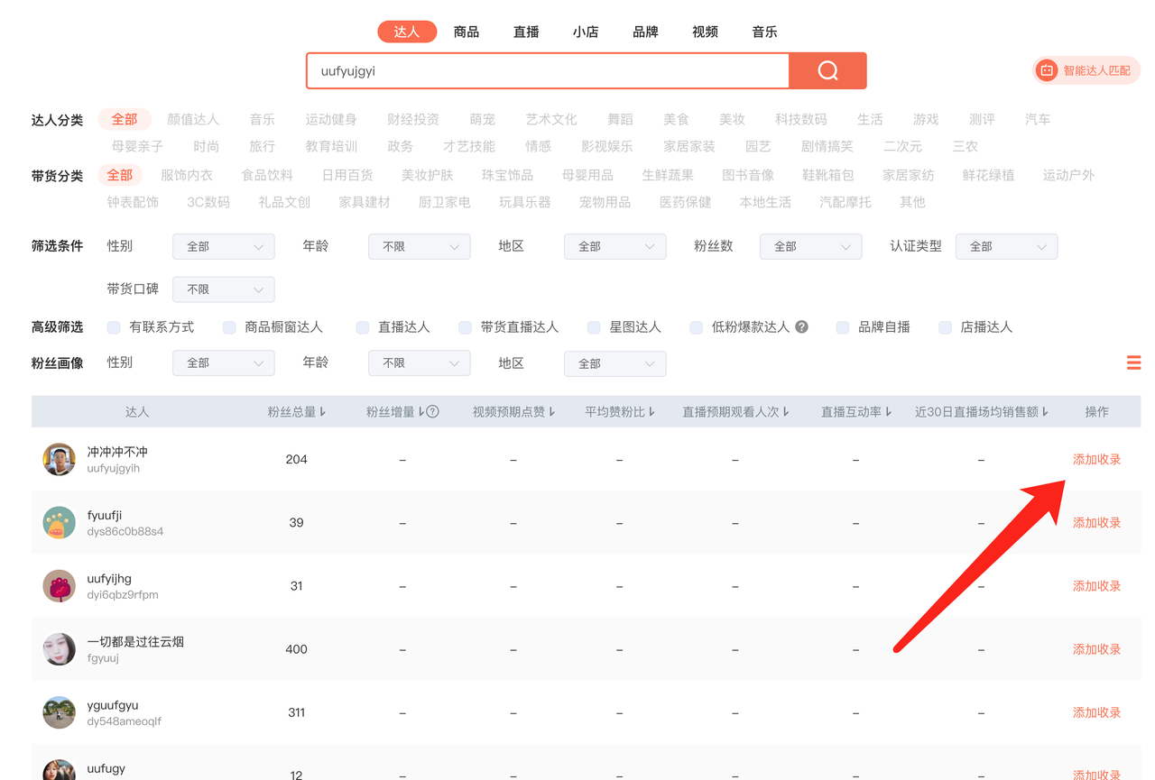Click 添加收录 for yguufgyu
Screen dimensions: 1155x780
pos(1096,712)
